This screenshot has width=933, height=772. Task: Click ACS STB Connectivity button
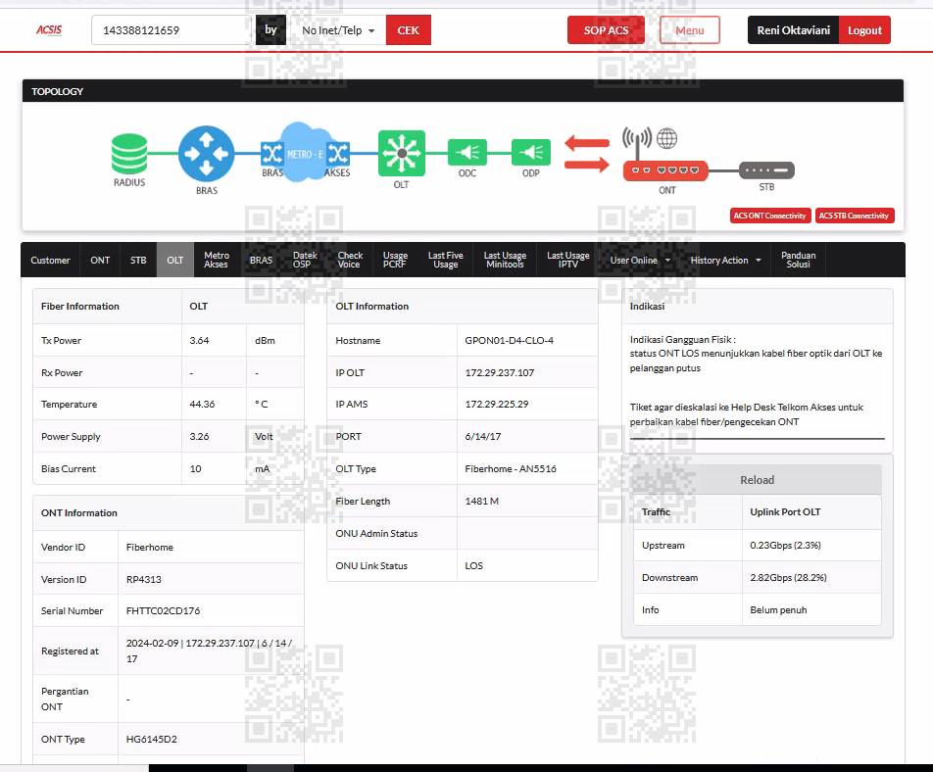point(854,216)
